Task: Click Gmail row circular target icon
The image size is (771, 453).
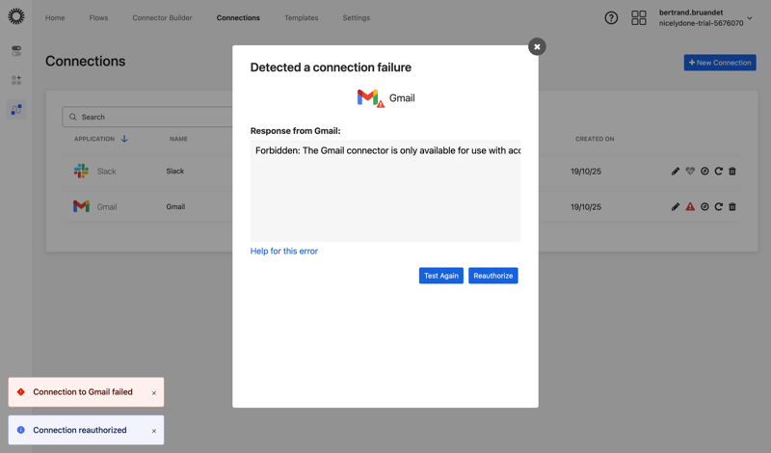Action: [x=705, y=206]
